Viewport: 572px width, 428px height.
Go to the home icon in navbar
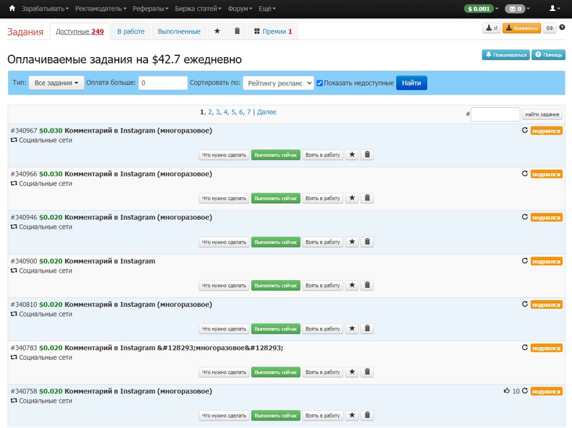(x=12, y=9)
